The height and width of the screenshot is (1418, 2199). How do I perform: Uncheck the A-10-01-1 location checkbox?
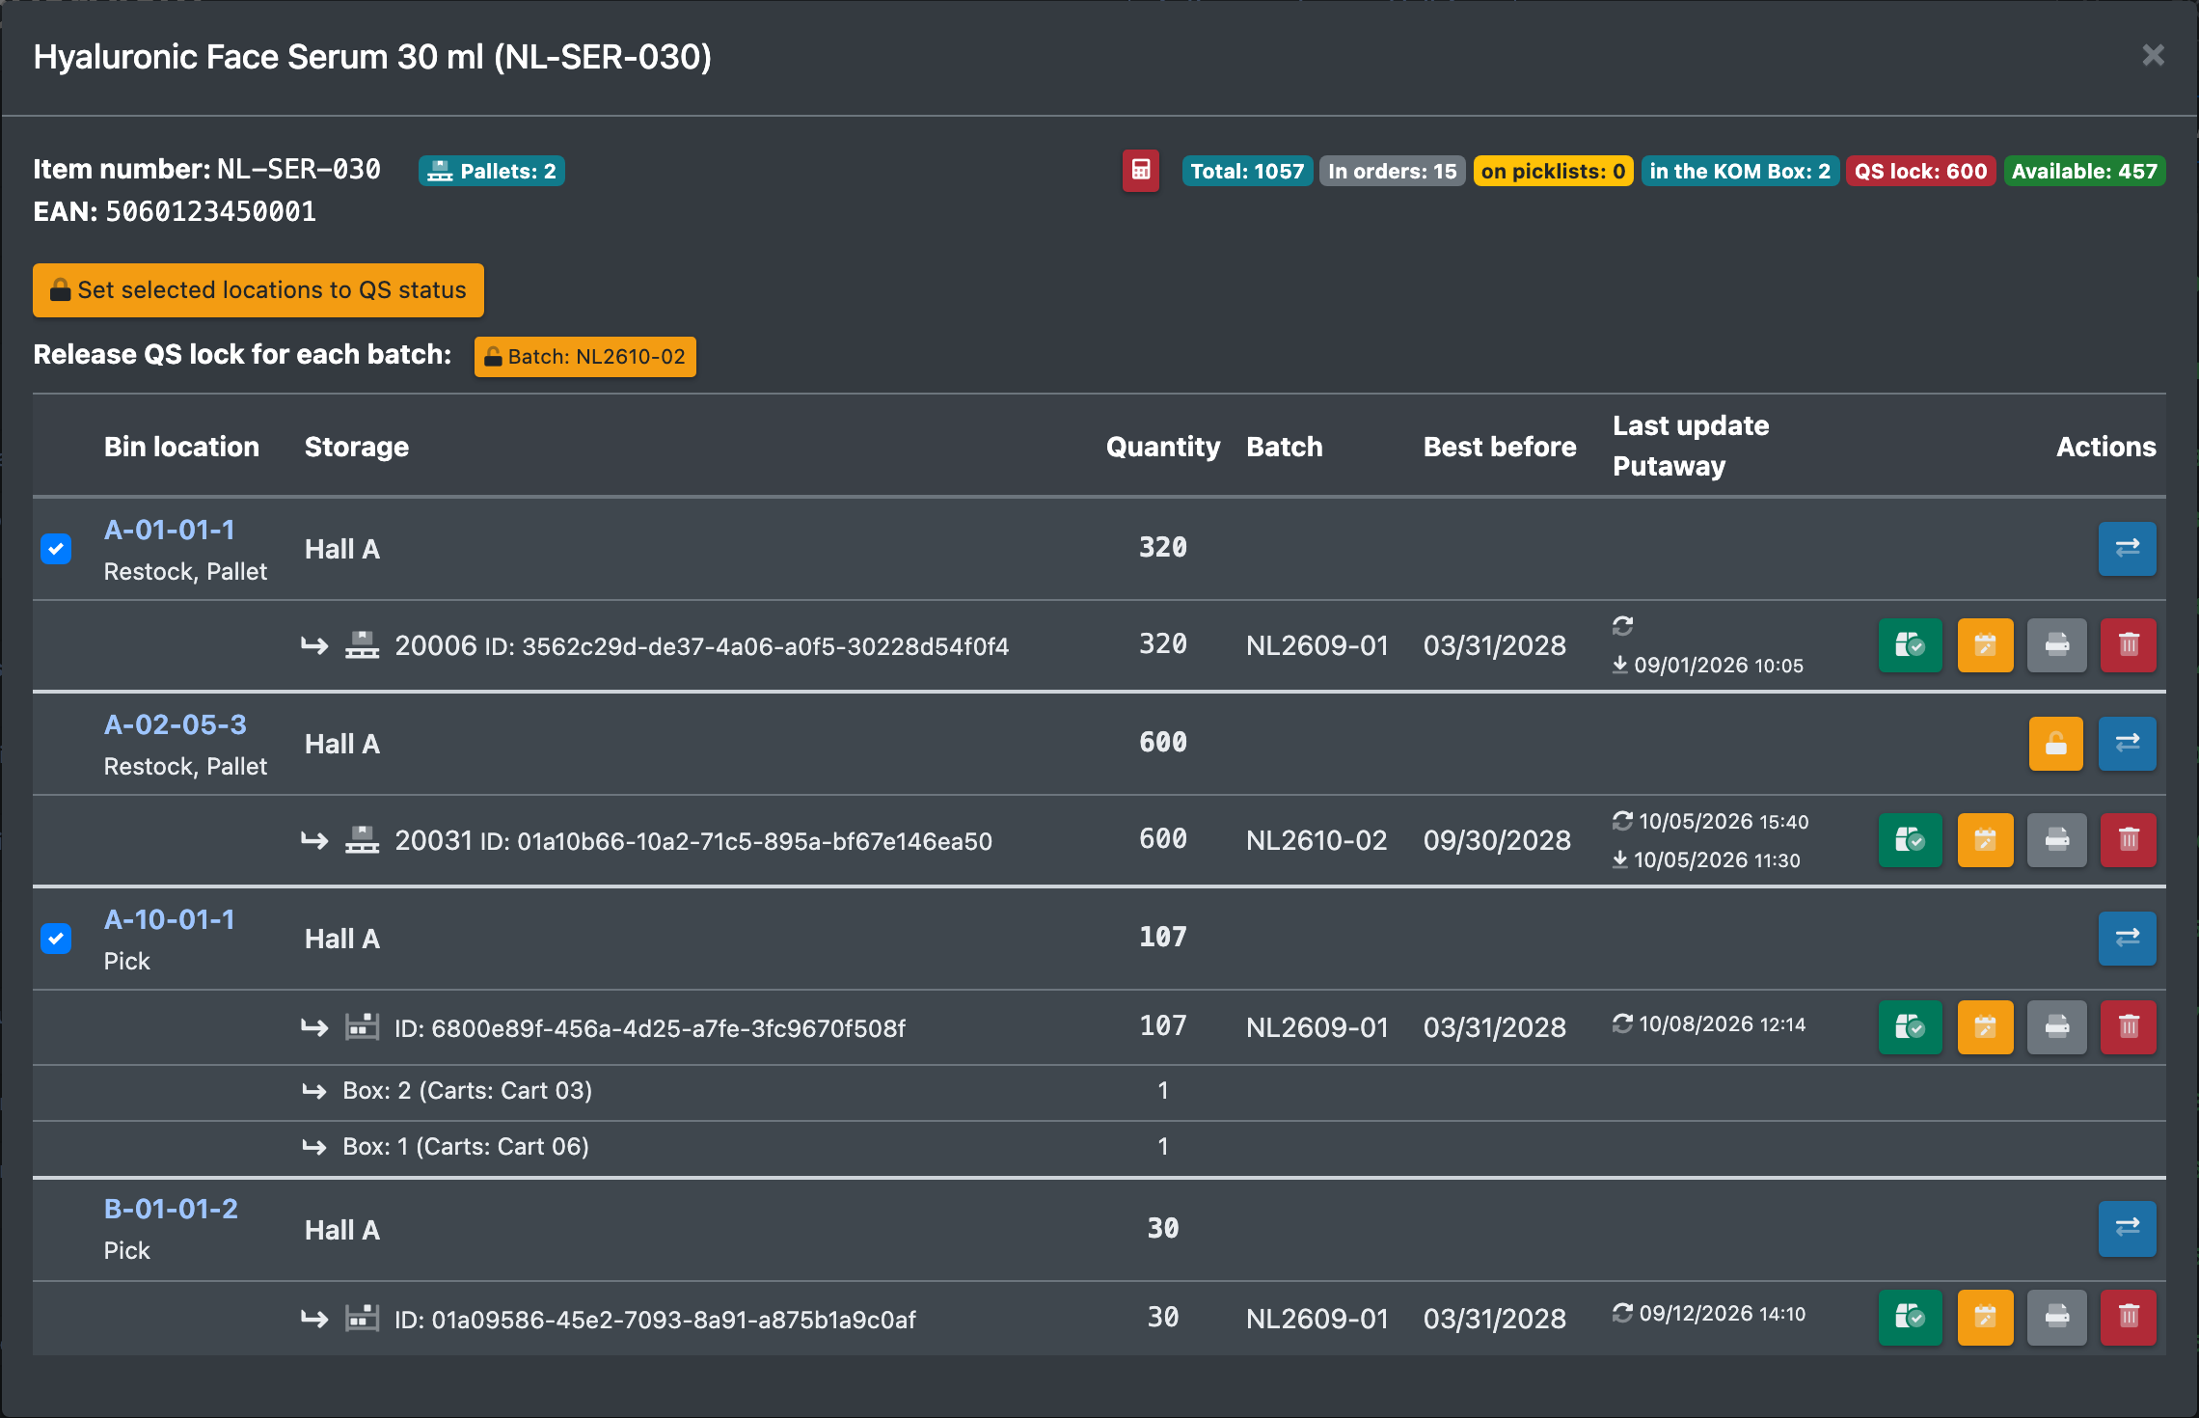[56, 939]
